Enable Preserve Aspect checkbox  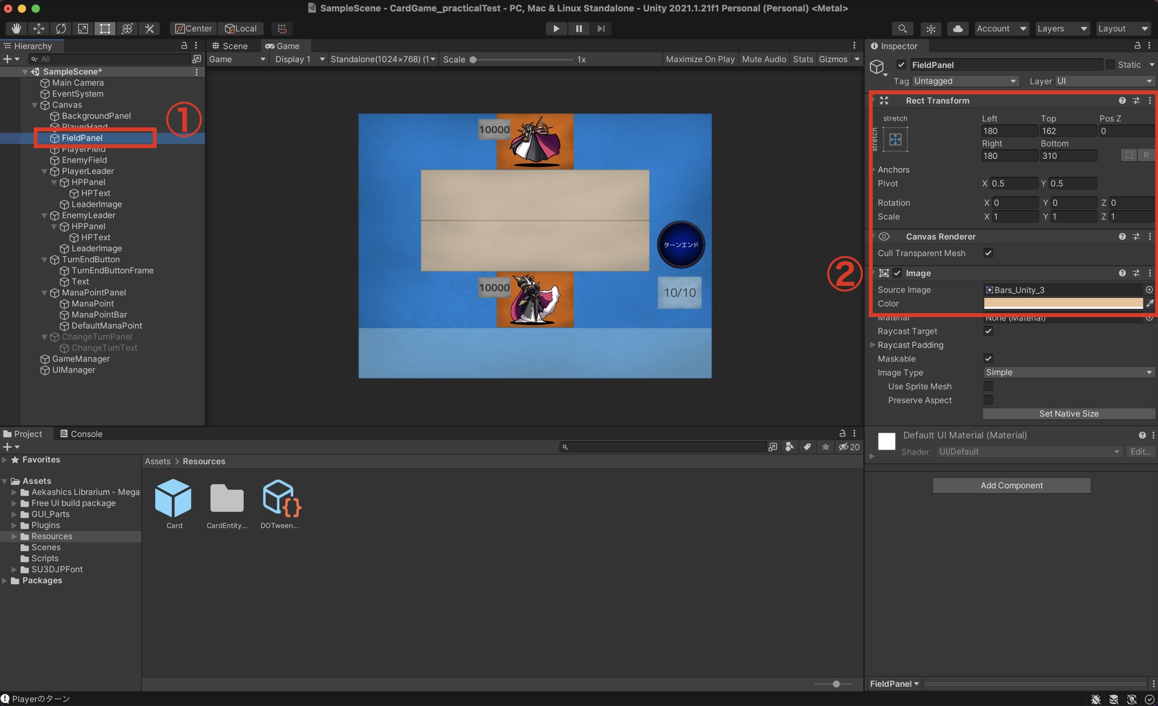click(x=988, y=400)
